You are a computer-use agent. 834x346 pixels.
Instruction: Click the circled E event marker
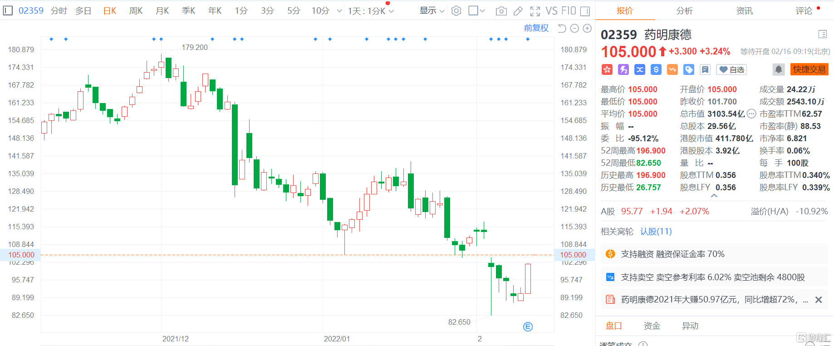click(528, 326)
